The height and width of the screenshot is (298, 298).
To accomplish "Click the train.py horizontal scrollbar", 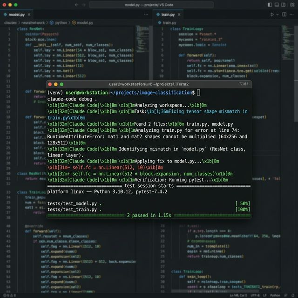I will coord(215,291).
